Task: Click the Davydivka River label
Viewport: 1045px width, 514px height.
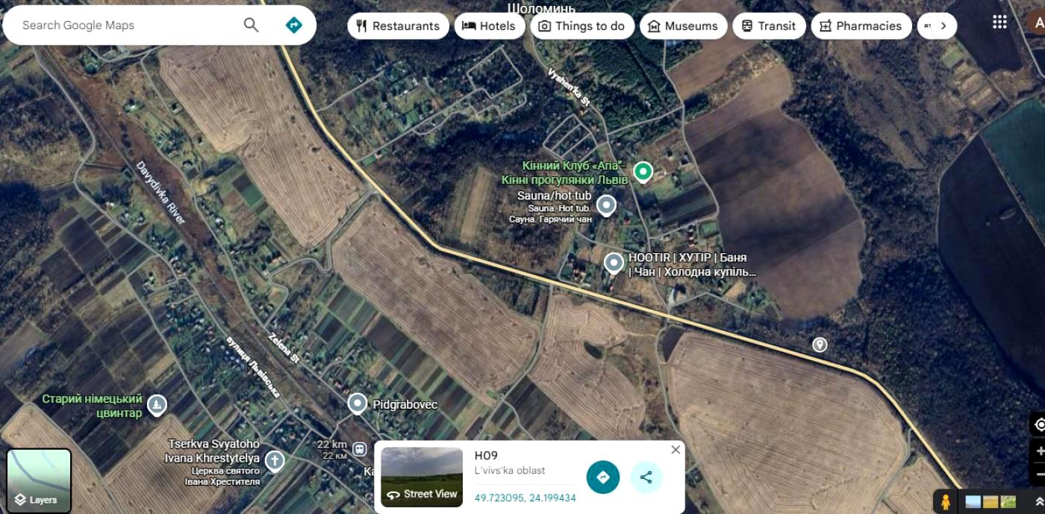Action: click(160, 193)
